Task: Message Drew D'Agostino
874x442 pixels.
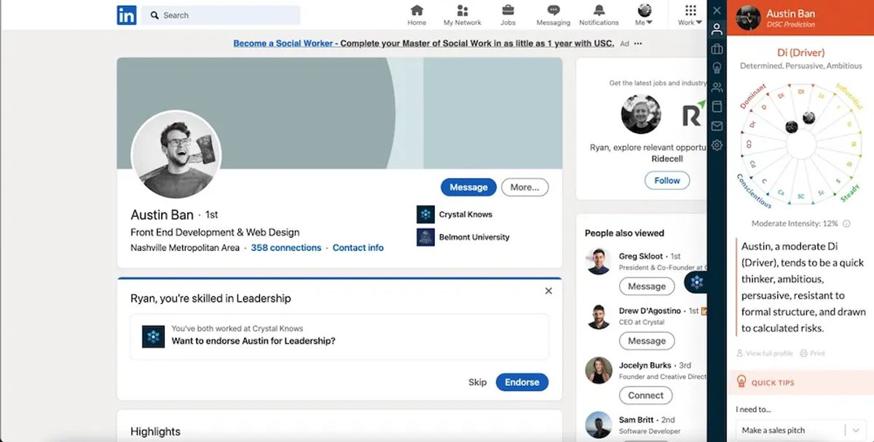Action: 647,341
